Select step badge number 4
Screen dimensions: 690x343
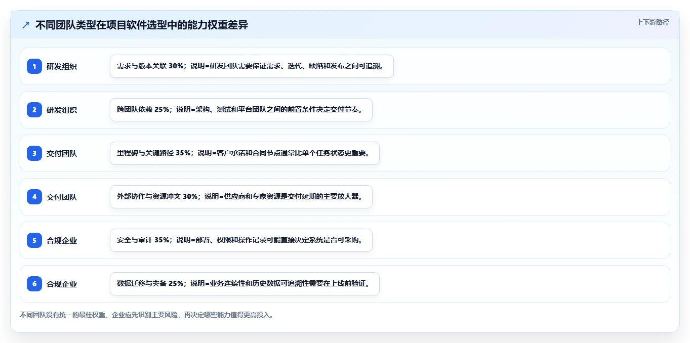tap(34, 197)
